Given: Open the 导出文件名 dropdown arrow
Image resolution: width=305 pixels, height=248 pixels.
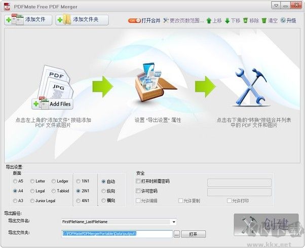Looking at the screenshot, I should [174, 222].
